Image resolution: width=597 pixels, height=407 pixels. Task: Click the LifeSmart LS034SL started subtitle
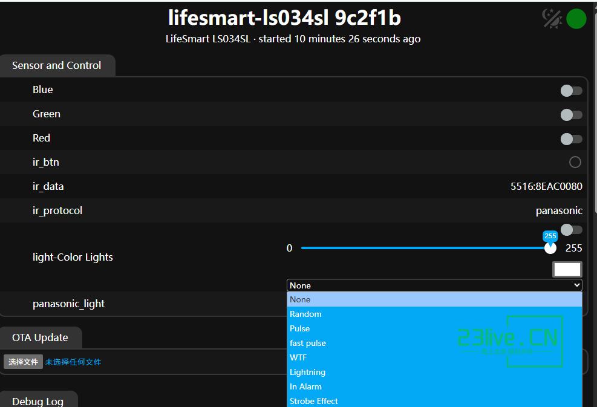[x=293, y=39]
